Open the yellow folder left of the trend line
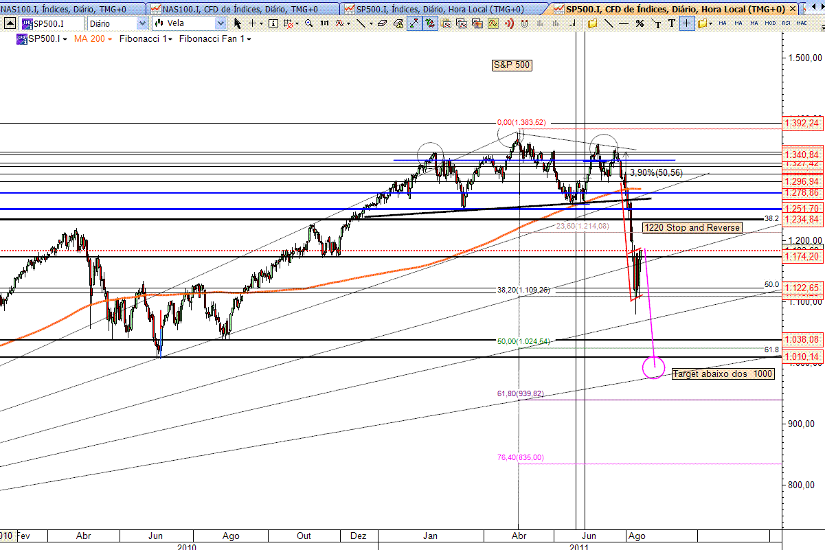Image resolution: width=825 pixels, height=550 pixels. coord(592,23)
